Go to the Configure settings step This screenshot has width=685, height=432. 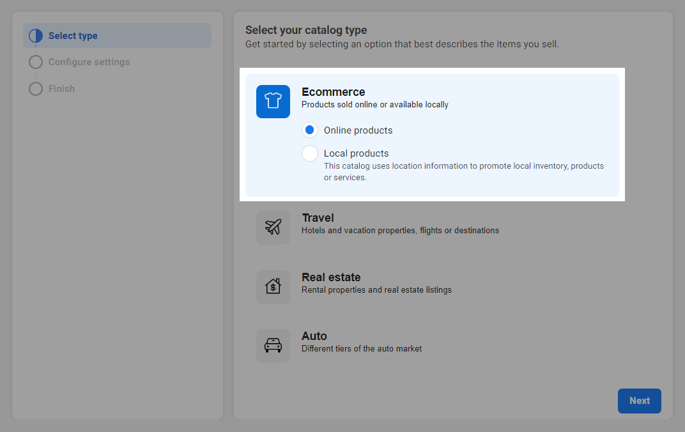(89, 62)
